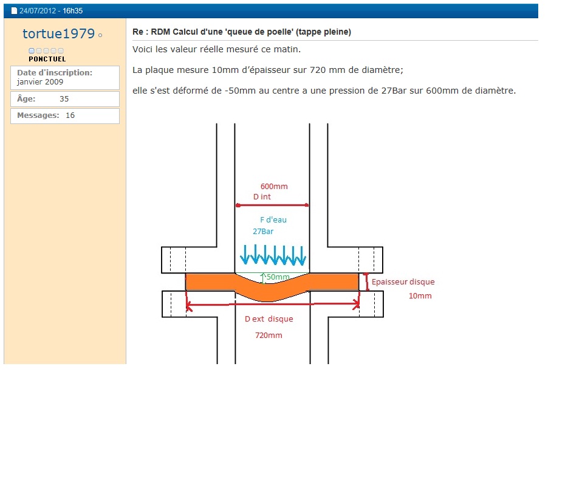Click the green '50mm' deflection label
This screenshot has height=493, width=568.
(x=278, y=277)
